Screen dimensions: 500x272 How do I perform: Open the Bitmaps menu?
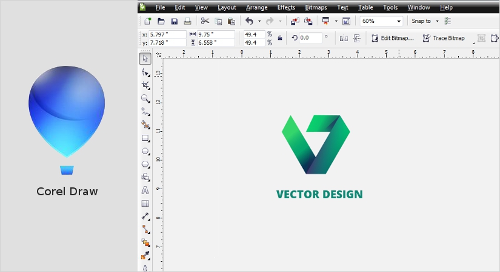(315, 7)
